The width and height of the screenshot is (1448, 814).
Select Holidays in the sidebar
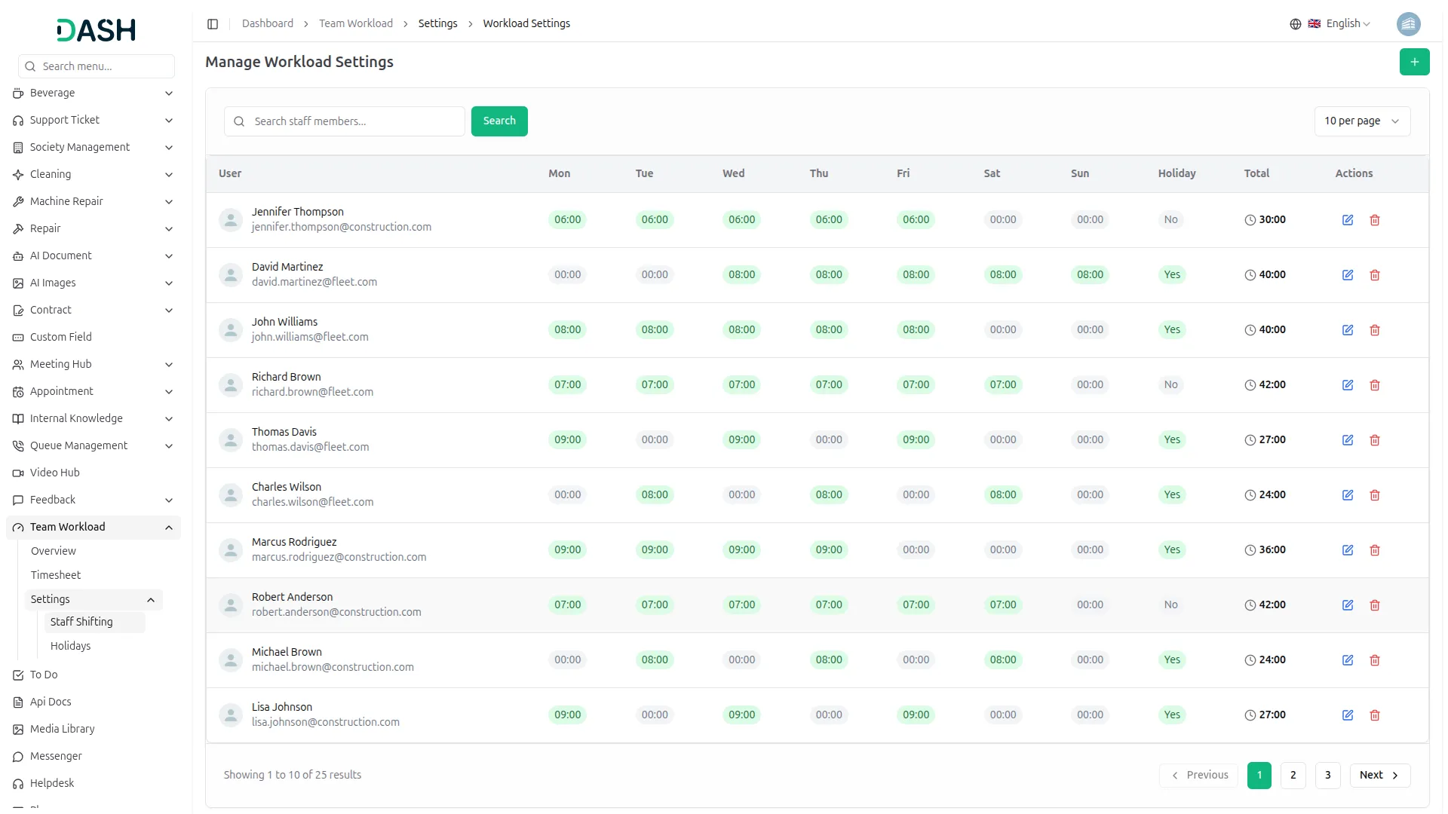point(70,646)
